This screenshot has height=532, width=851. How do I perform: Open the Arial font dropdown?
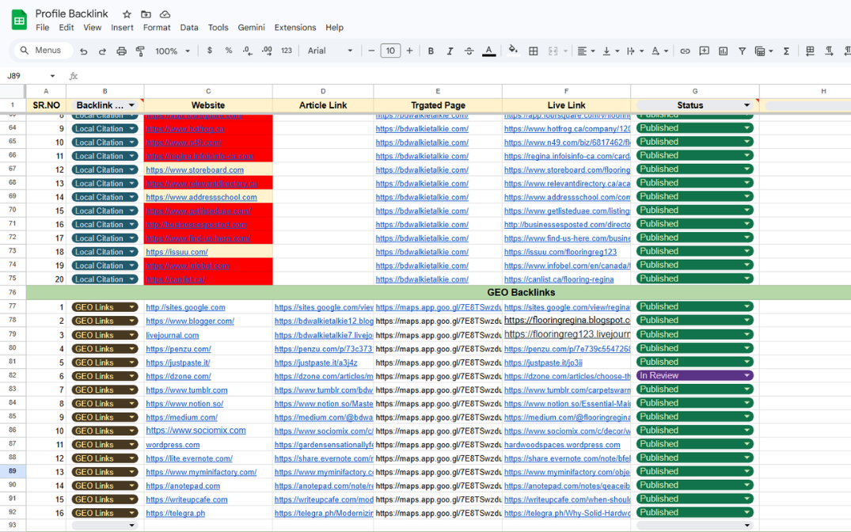click(x=330, y=51)
